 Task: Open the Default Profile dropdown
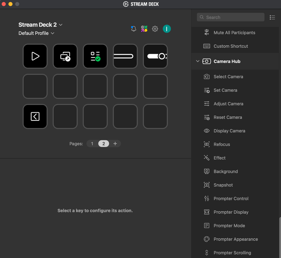click(37, 33)
